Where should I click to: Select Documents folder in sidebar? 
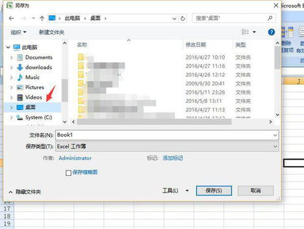point(39,57)
